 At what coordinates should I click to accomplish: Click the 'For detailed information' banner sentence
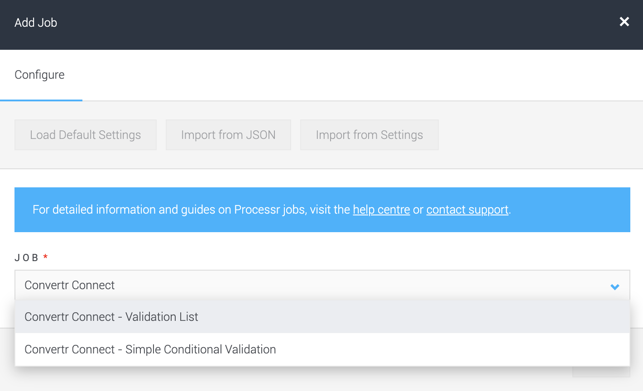(272, 210)
